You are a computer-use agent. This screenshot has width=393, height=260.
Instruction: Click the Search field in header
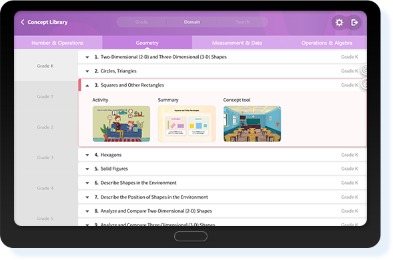click(243, 22)
